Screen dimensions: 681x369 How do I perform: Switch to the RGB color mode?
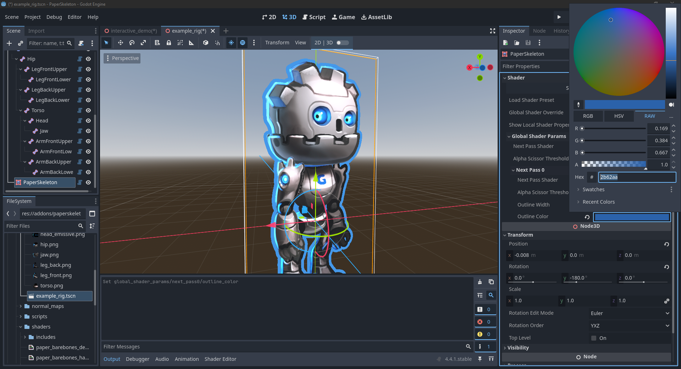[x=588, y=116]
